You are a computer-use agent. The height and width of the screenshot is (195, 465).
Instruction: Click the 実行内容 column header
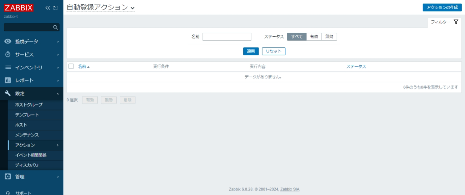pyautogui.click(x=257, y=67)
